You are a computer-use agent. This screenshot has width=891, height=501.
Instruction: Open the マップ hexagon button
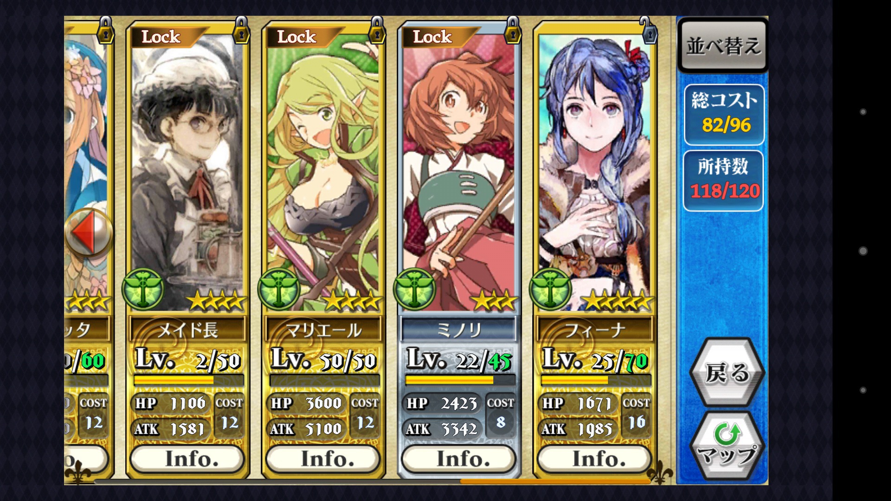pyautogui.click(x=727, y=446)
